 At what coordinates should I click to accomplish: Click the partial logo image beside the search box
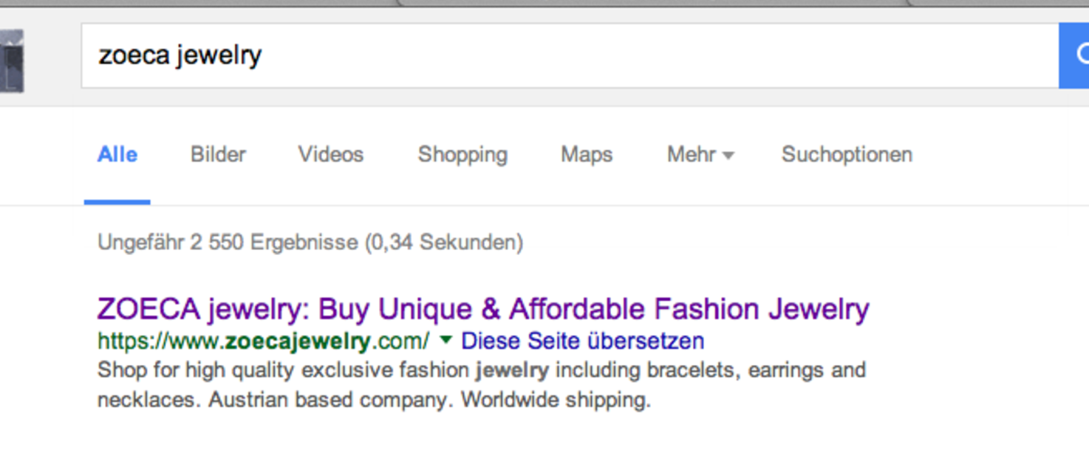click(x=11, y=60)
